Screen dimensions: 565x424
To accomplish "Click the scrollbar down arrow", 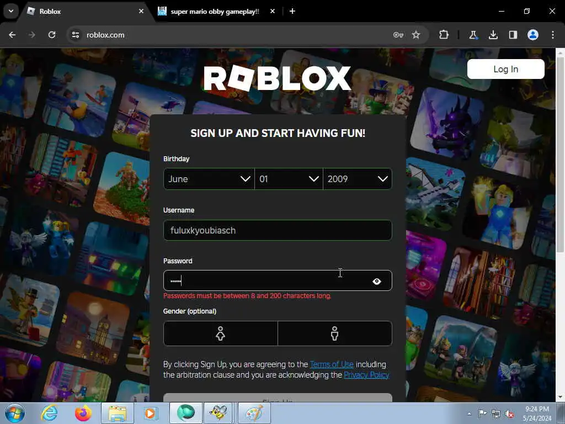I will click(x=560, y=397).
